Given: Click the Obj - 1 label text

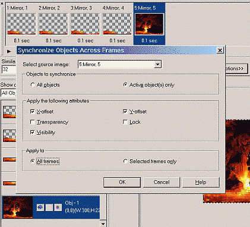Looking at the screenshot, I should point(72,203).
